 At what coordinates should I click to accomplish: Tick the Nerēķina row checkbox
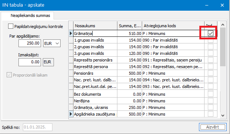(210, 101)
